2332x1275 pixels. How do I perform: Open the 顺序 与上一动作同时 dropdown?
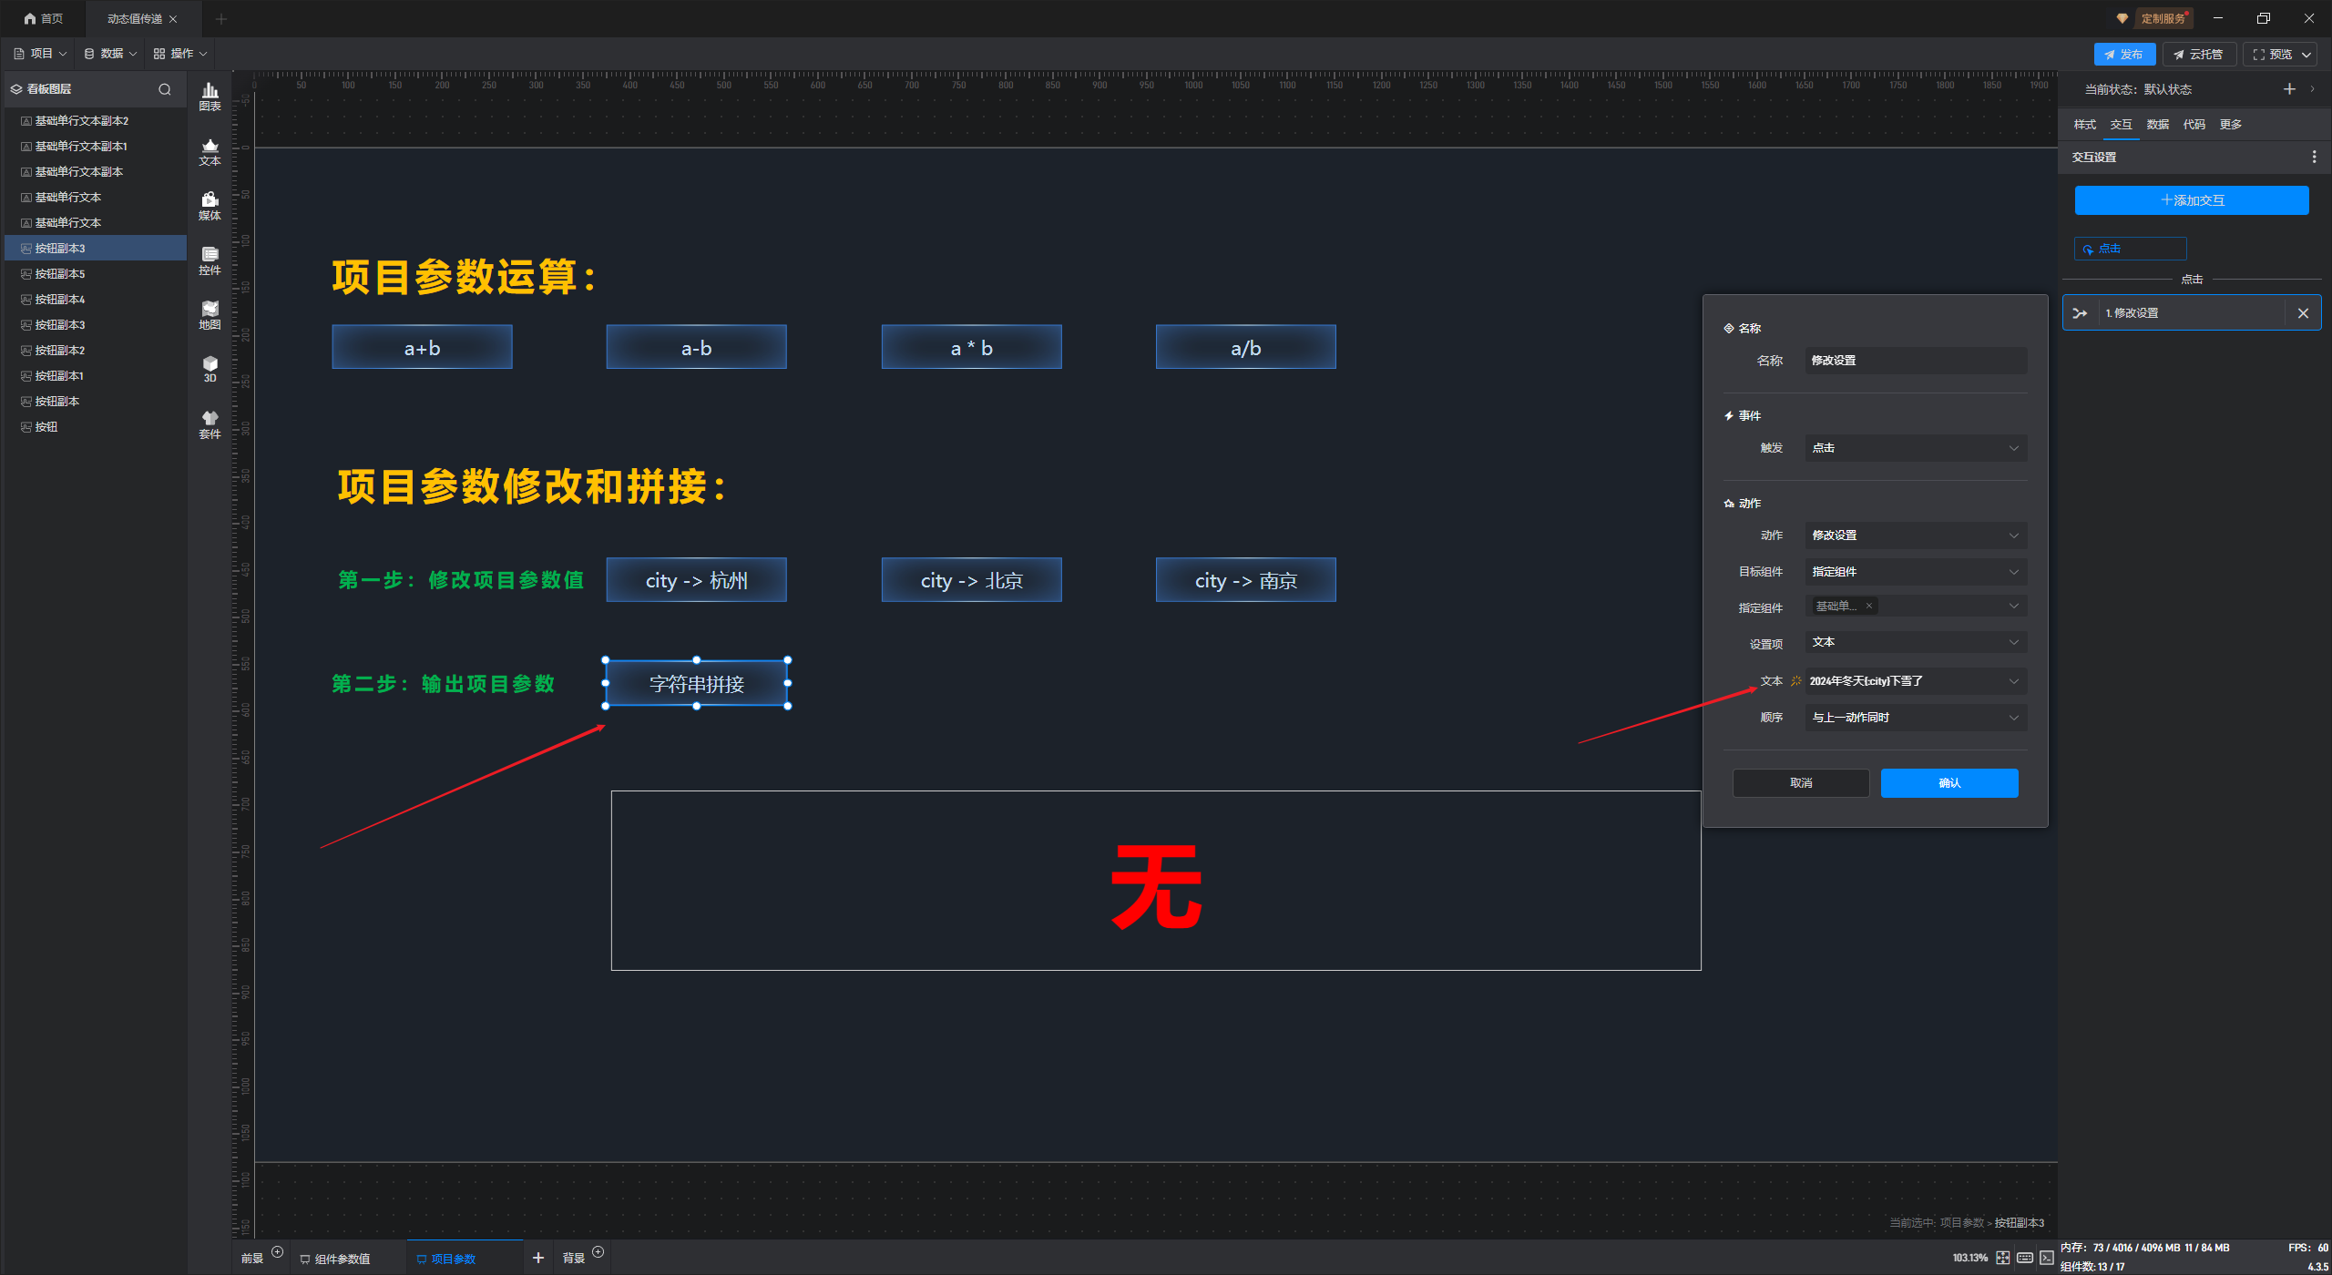pyautogui.click(x=1916, y=718)
